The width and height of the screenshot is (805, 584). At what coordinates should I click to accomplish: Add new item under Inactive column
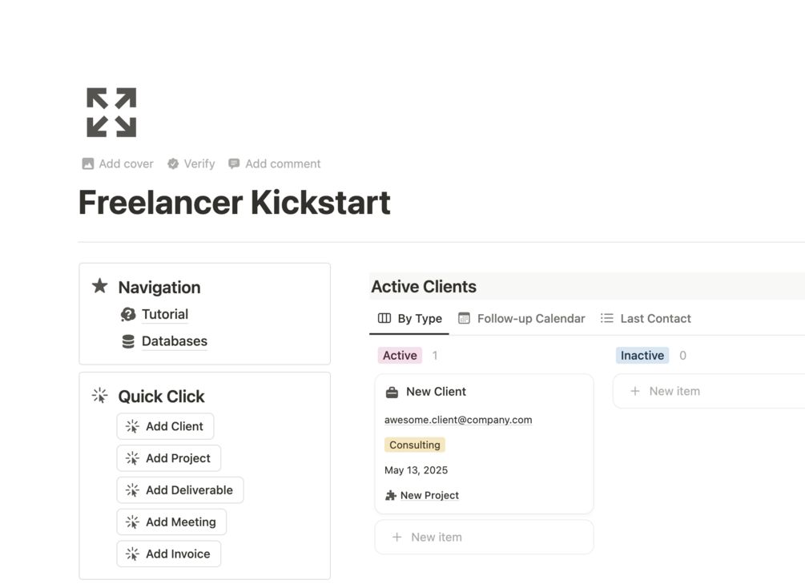pyautogui.click(x=674, y=391)
